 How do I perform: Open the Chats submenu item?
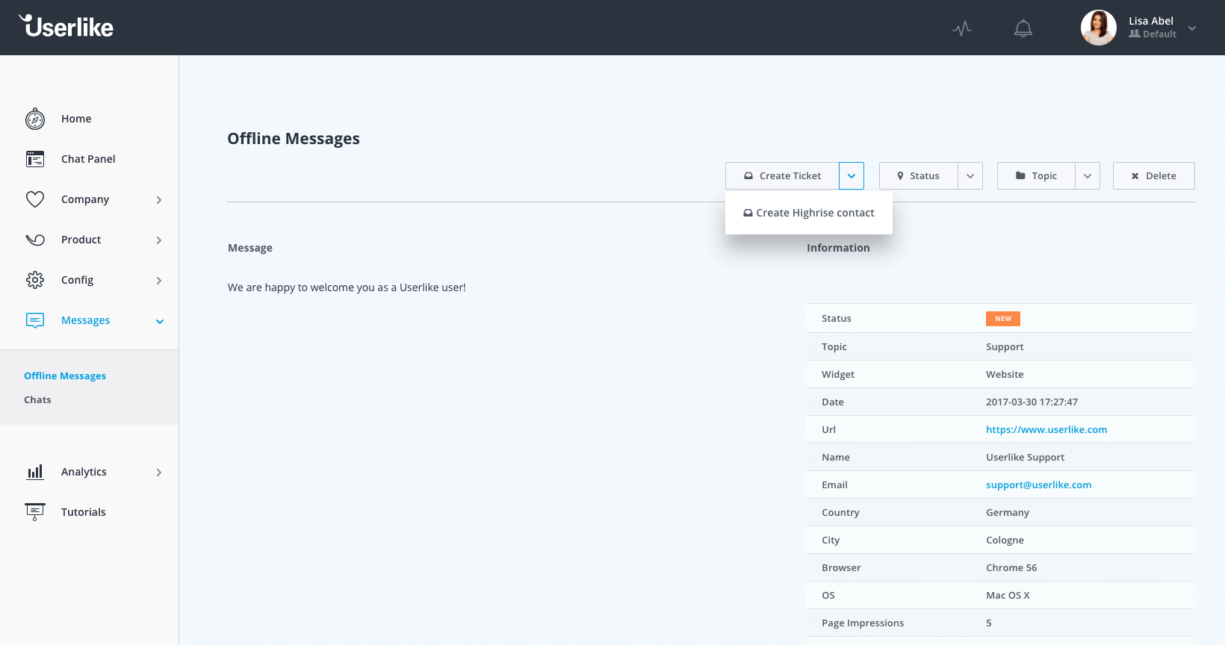[37, 399]
